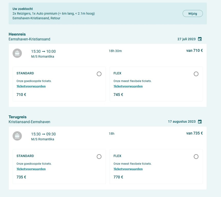This screenshot has height=197, width=221.
Task: Select STANDARD ticket for 710 € outbound
Action: [99, 74]
